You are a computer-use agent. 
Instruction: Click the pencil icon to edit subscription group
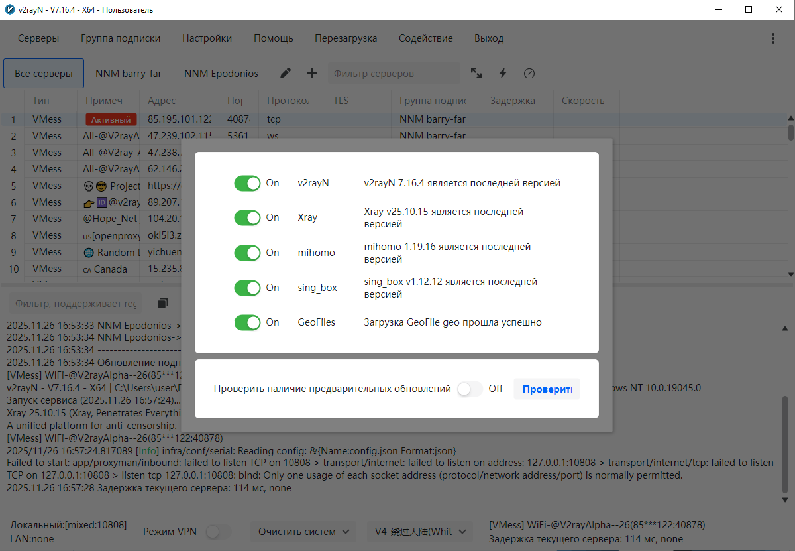click(286, 74)
